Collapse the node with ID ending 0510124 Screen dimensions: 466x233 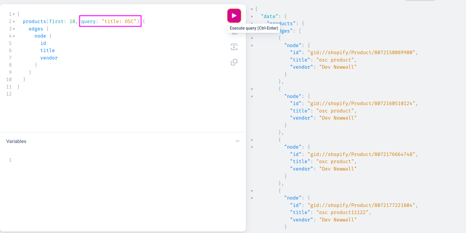click(x=252, y=97)
